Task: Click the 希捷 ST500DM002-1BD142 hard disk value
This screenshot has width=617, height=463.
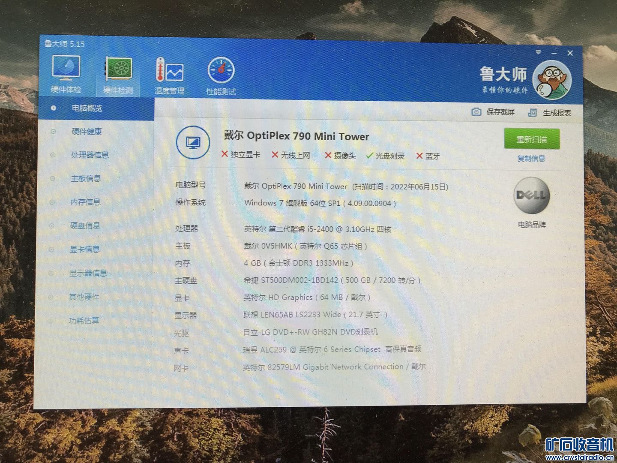Action: (x=332, y=280)
